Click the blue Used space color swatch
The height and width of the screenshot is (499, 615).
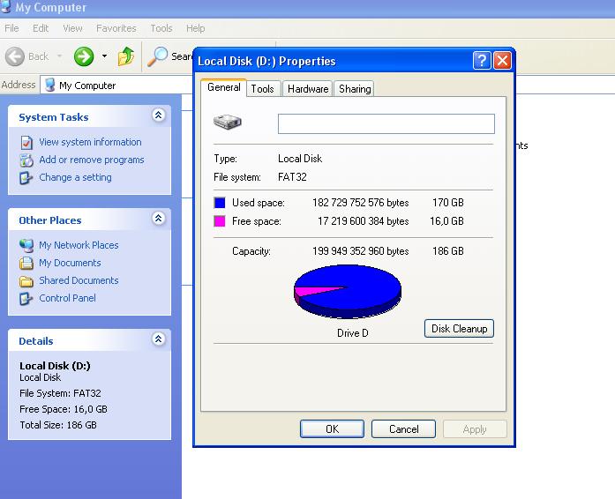[x=220, y=203]
